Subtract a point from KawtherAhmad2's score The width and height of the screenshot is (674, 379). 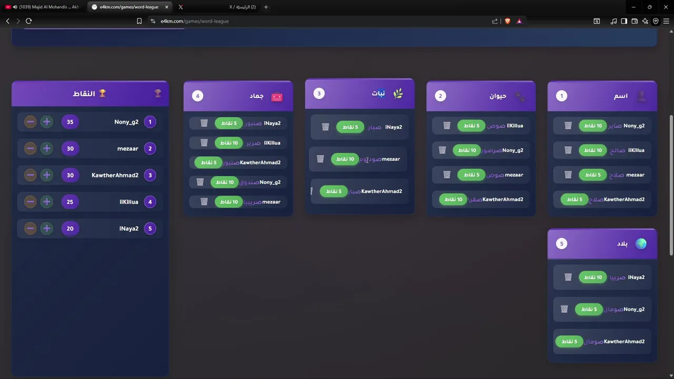31,175
